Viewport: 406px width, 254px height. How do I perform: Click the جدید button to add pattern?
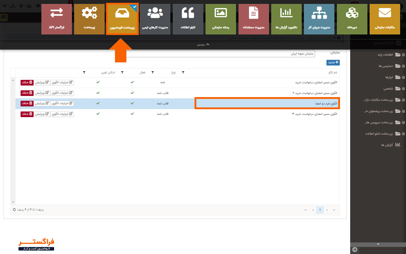(x=333, y=62)
